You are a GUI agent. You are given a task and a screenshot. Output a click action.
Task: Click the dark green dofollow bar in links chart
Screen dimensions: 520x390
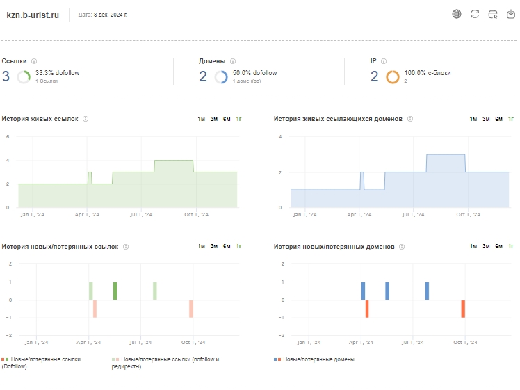(115, 291)
